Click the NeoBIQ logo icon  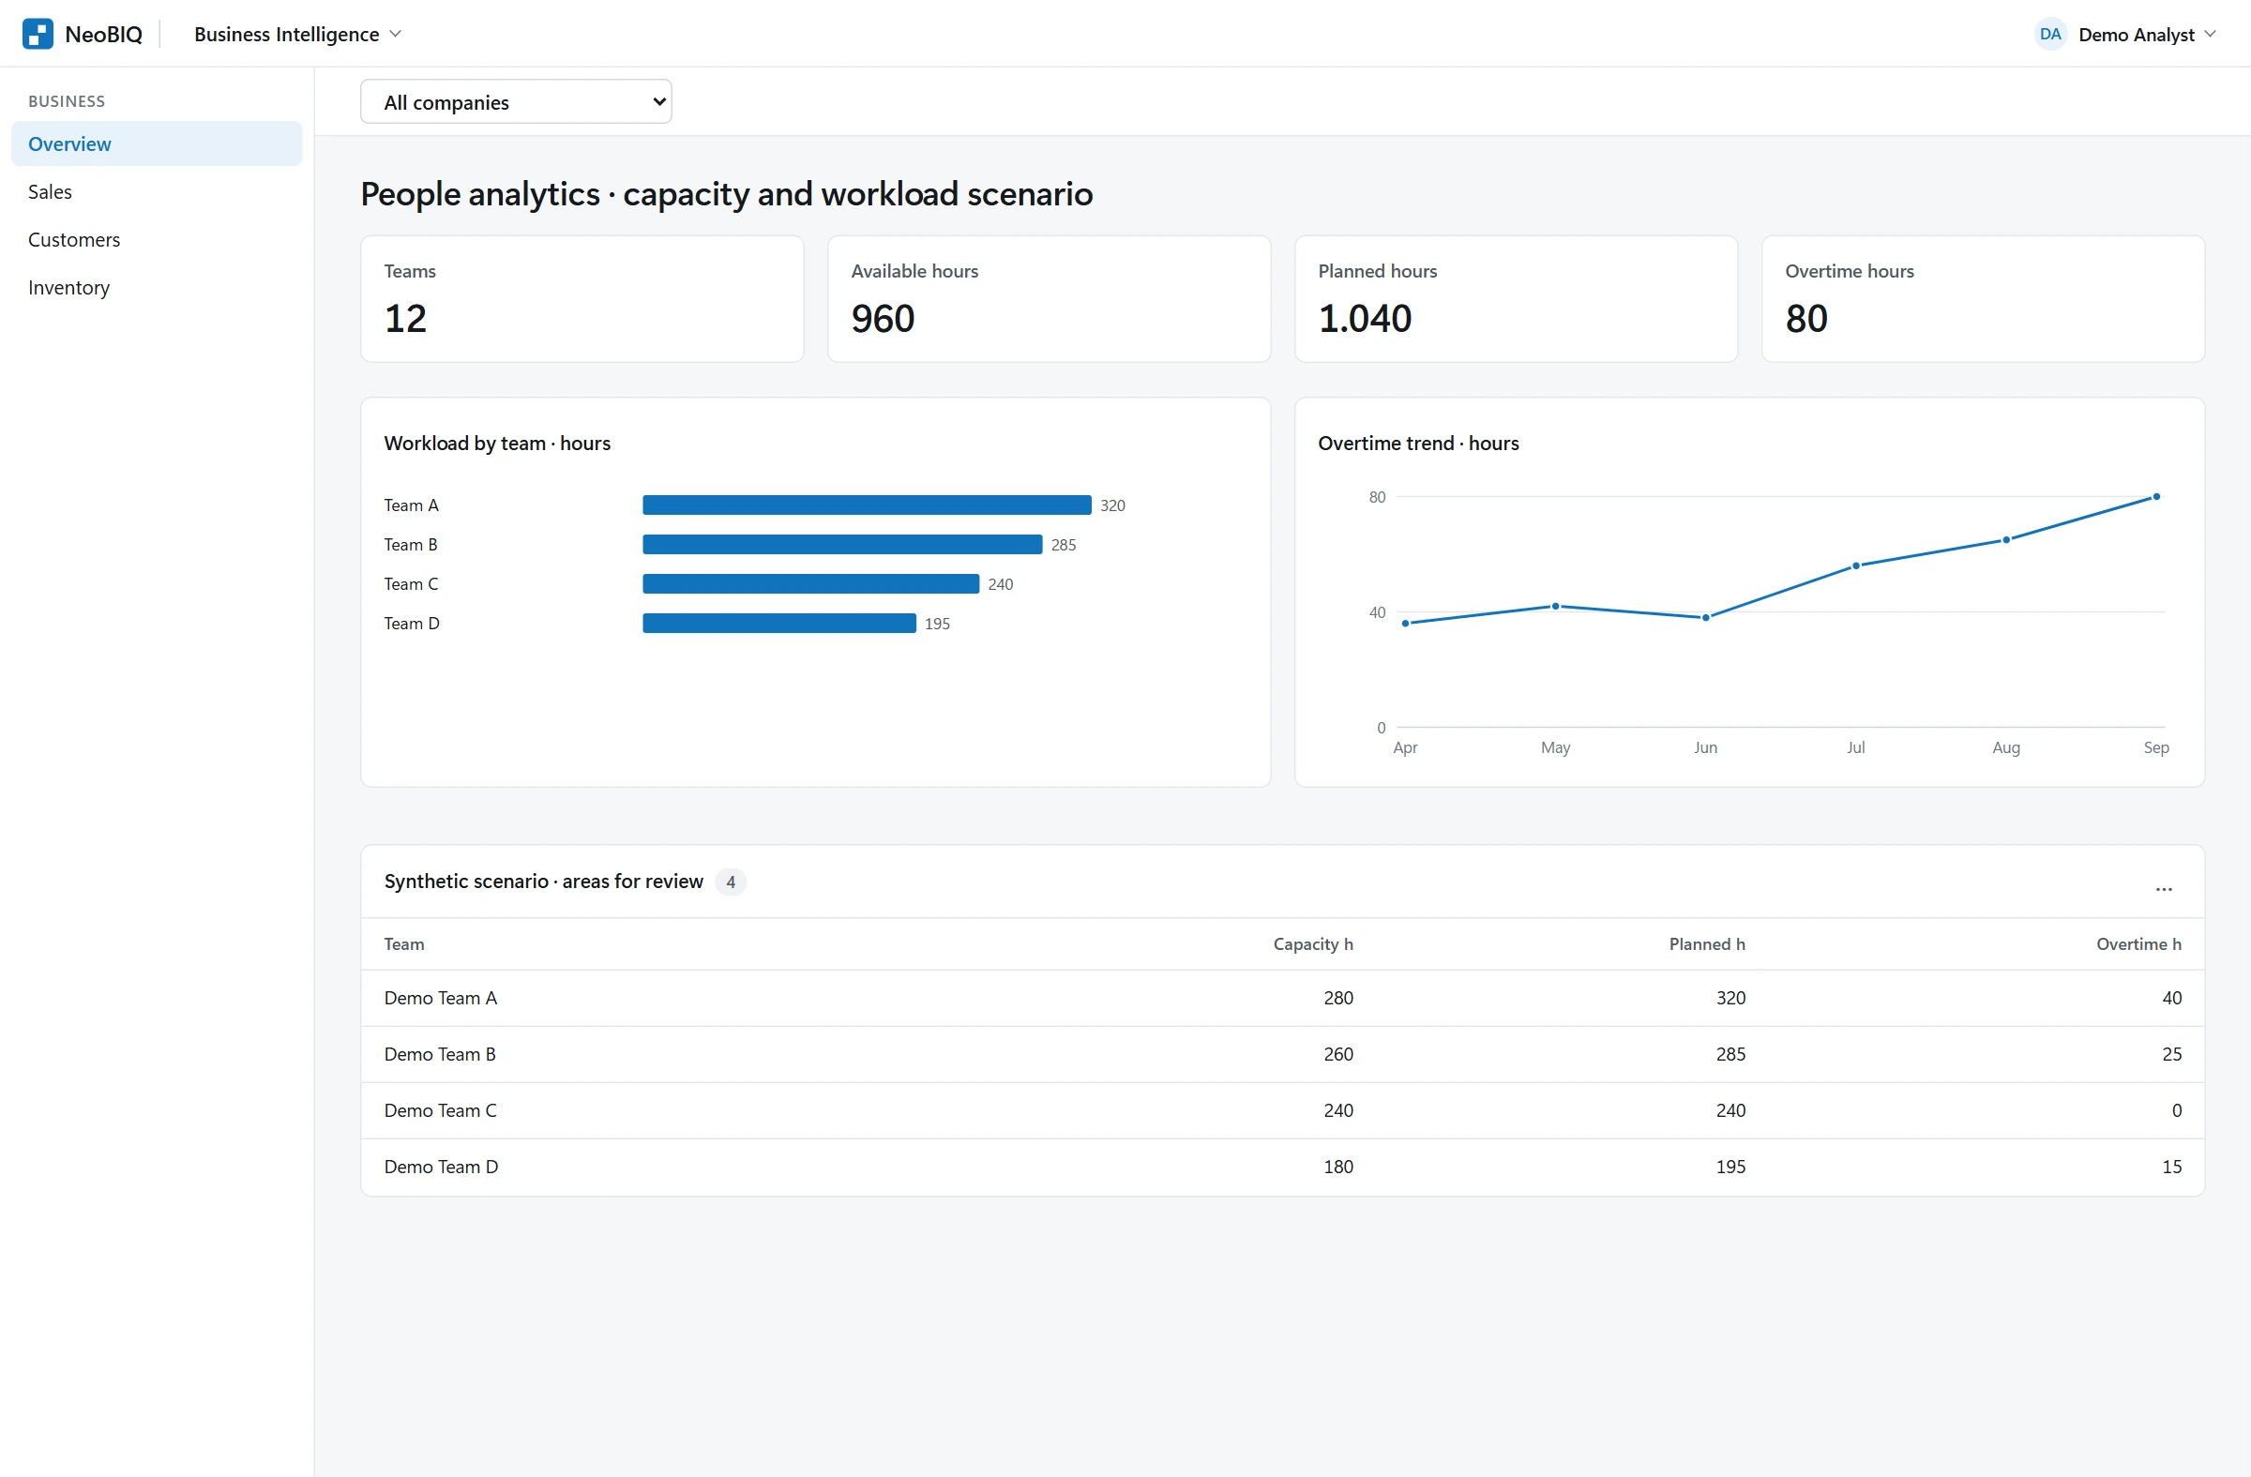pos(38,34)
